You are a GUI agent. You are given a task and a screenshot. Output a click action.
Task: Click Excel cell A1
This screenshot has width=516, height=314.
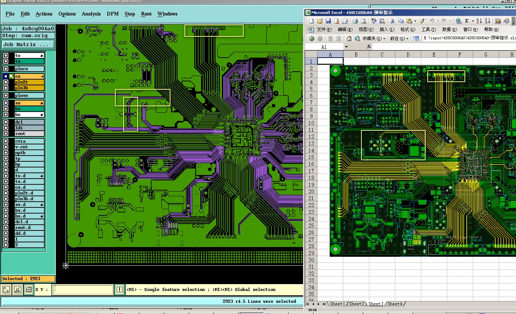[x=330, y=62]
